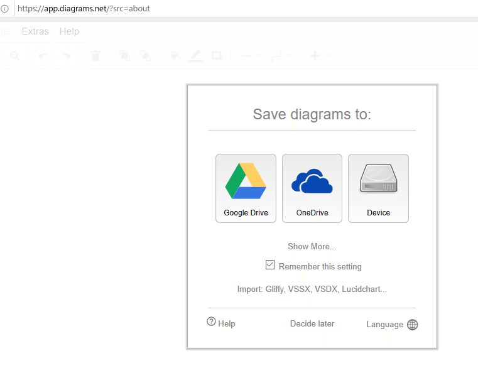Image resolution: width=478 pixels, height=373 pixels.
Task: Click the To Front toolbar icon
Action: (124, 55)
